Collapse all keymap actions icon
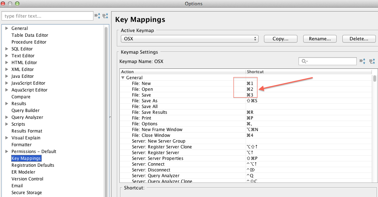This screenshot has height=197, width=378. 372,61
